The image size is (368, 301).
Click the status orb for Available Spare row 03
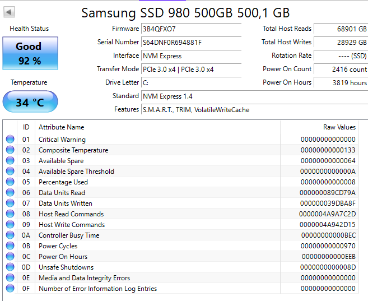10,161
